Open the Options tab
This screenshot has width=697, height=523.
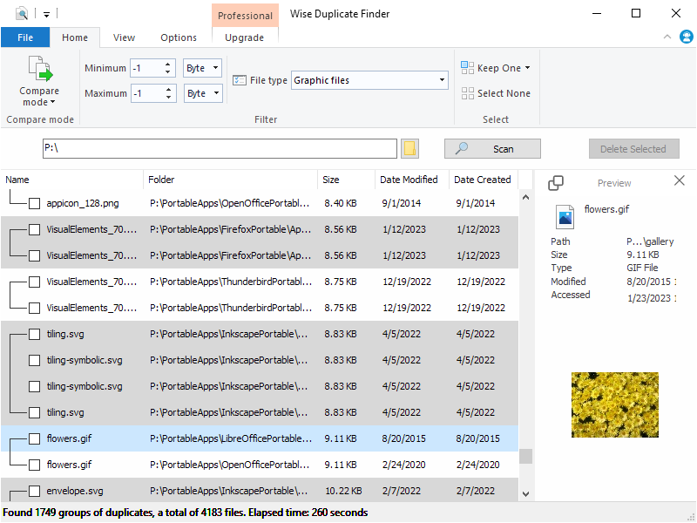(x=179, y=37)
